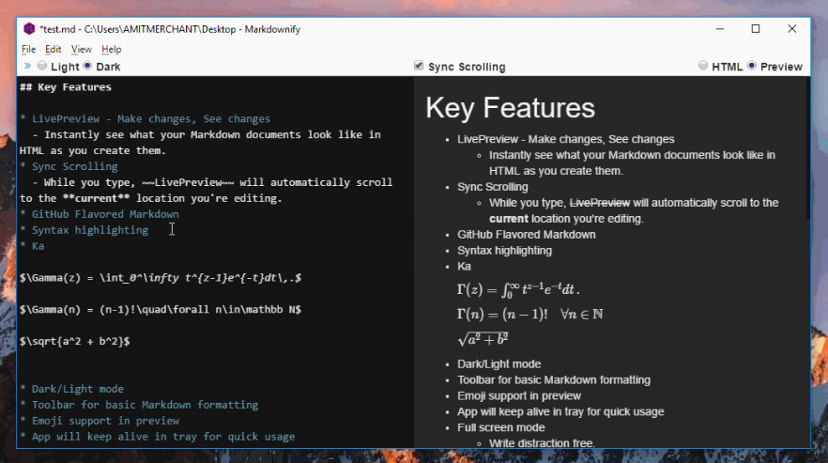Viewport: 828px width, 463px height.
Task: Click '* Toolbar for basic Markdown formatting' in editor
Action: [139, 405]
